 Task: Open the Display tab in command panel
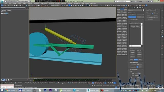(140, 8)
